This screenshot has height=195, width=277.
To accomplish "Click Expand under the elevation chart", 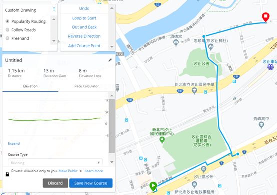I will [14, 144].
